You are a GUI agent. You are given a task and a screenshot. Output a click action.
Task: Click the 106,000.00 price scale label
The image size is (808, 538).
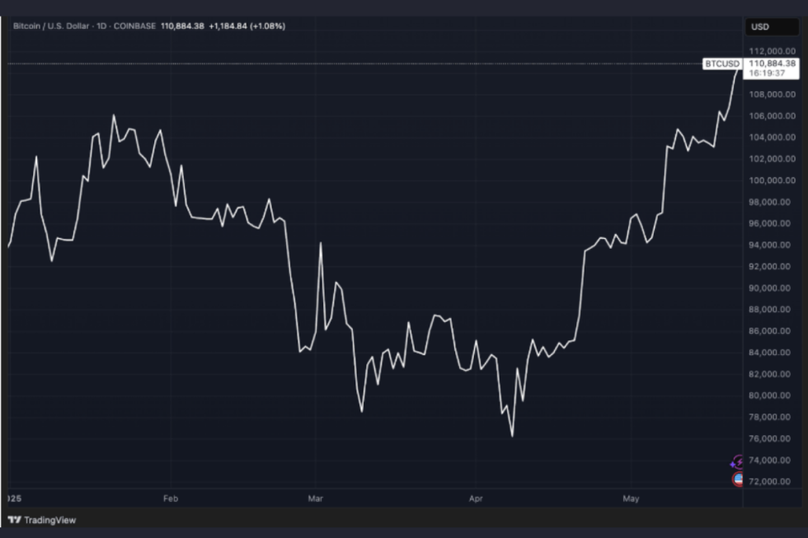pyautogui.click(x=772, y=116)
